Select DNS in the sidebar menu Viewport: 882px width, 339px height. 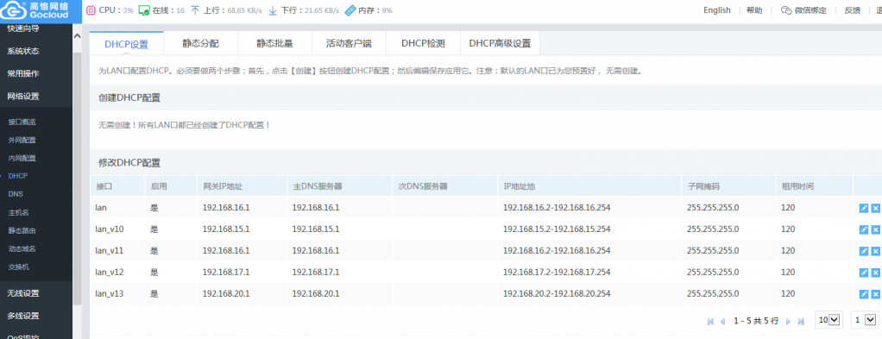(16, 194)
